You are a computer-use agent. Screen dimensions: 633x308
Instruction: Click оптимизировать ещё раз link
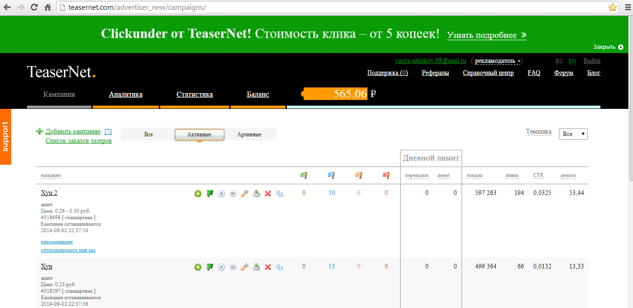coord(68,250)
